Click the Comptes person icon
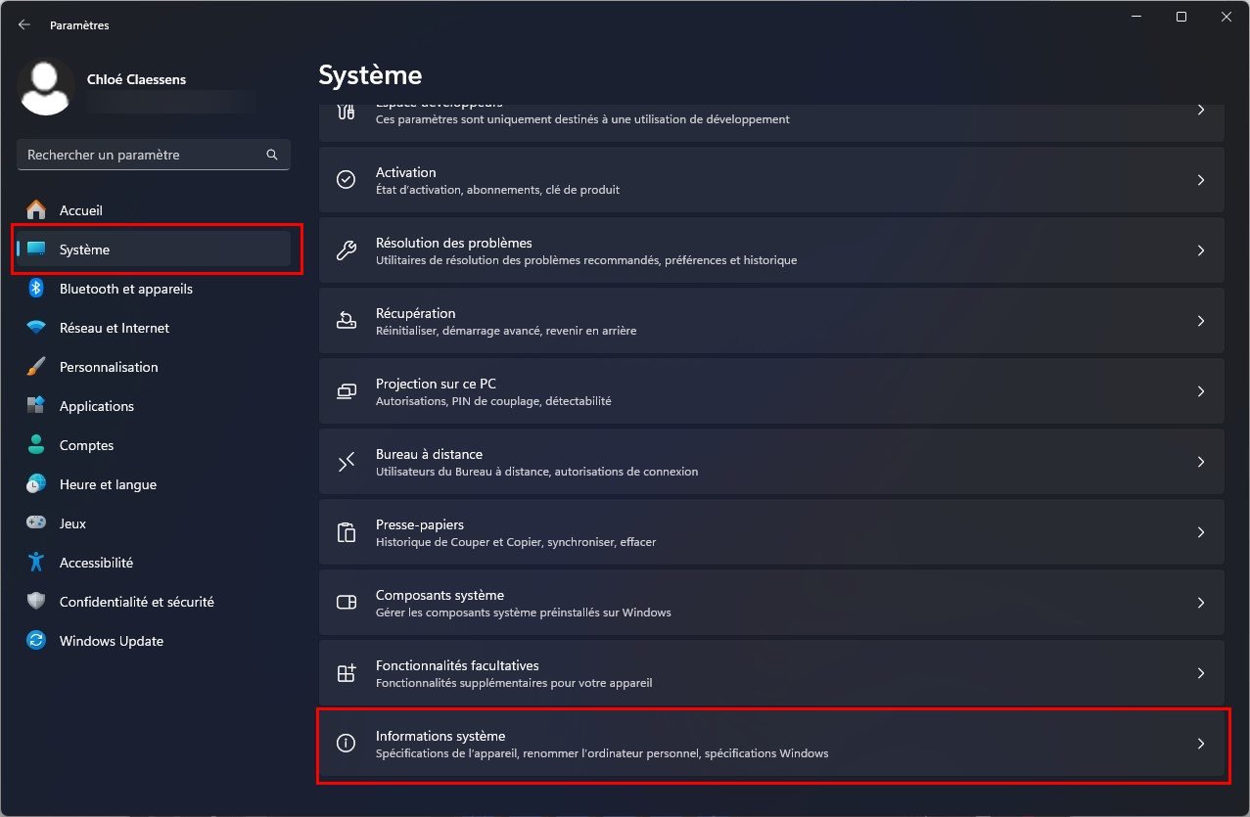The width and height of the screenshot is (1250, 817). point(36,445)
